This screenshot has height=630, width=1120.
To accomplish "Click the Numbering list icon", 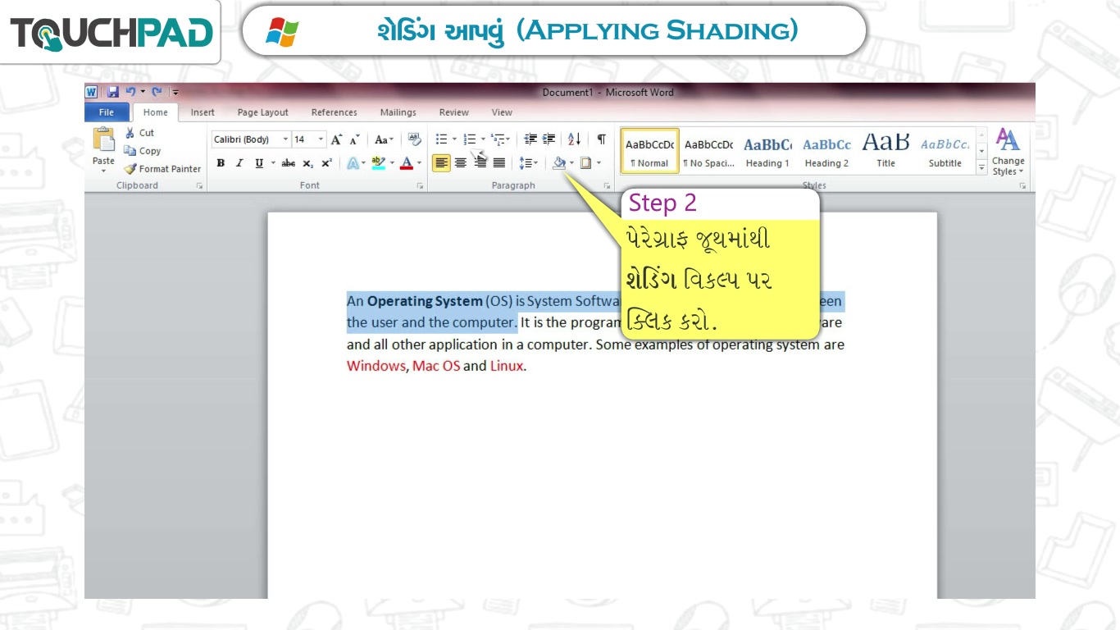I will pos(469,139).
